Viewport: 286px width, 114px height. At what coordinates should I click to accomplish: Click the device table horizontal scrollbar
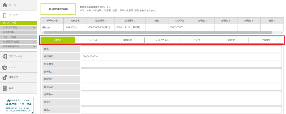156,33
